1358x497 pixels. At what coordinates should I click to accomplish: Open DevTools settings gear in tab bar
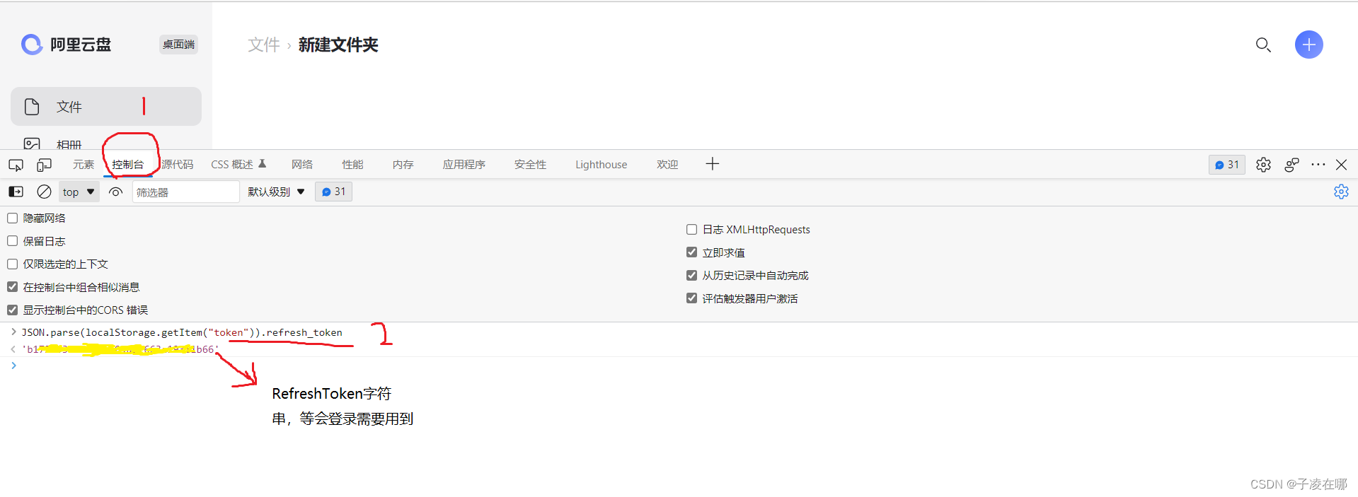(1263, 165)
